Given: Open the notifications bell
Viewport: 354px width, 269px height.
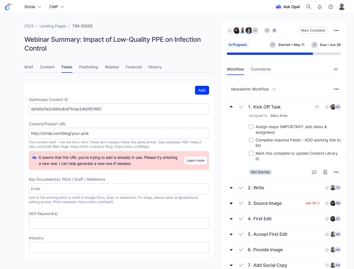Looking at the screenshot, I should coord(320,7).
